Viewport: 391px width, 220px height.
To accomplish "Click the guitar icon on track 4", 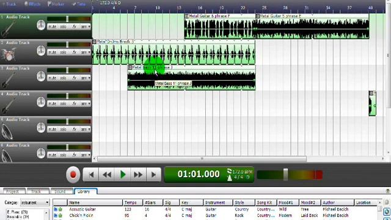I will pos(8,106).
